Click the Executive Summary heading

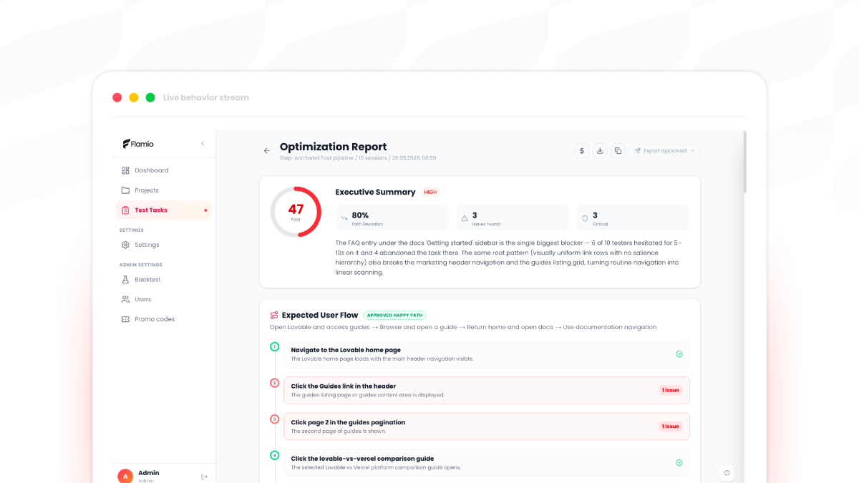pyautogui.click(x=375, y=192)
